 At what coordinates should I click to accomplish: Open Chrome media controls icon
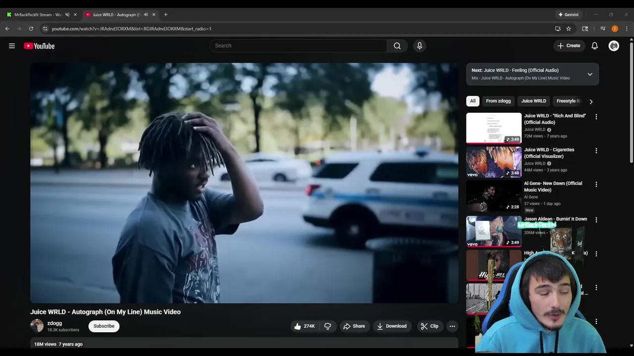point(603,29)
